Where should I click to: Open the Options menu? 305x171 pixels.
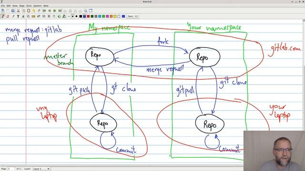point(37,6)
